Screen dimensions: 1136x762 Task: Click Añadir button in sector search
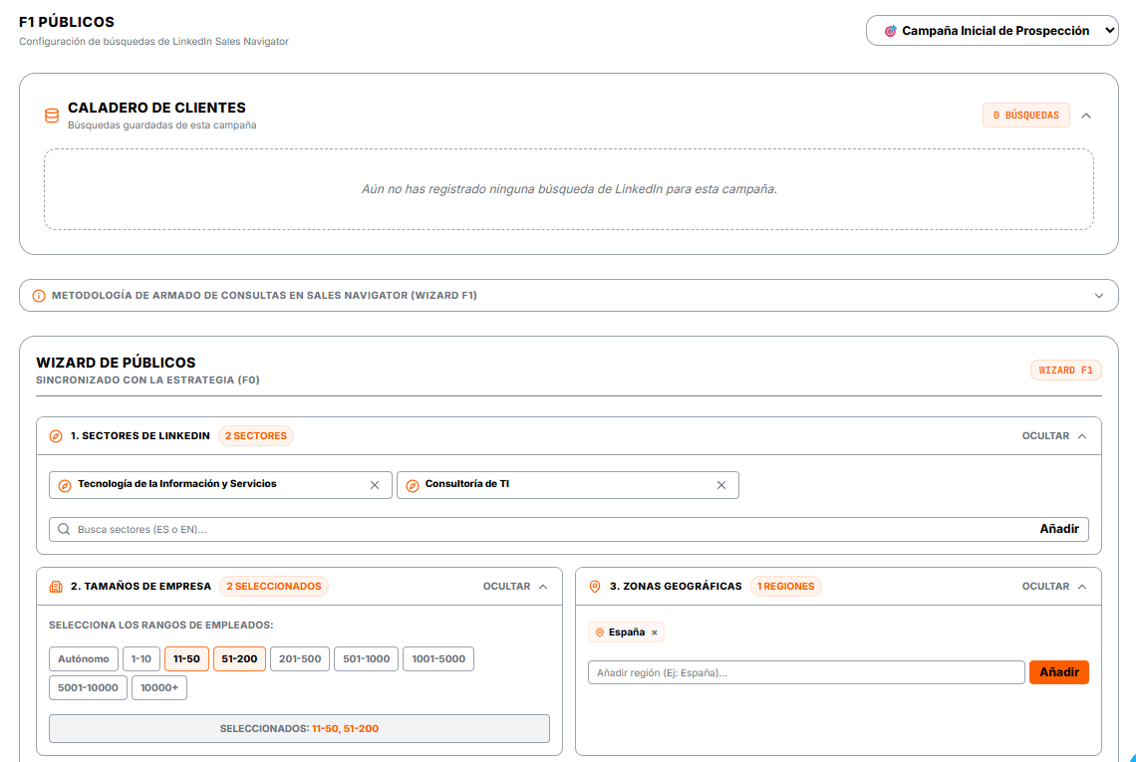click(x=1059, y=530)
